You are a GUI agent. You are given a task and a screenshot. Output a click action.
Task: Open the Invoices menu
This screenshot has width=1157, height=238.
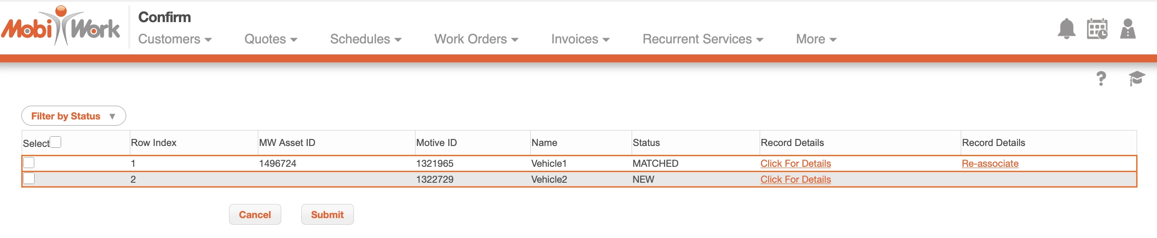(580, 39)
